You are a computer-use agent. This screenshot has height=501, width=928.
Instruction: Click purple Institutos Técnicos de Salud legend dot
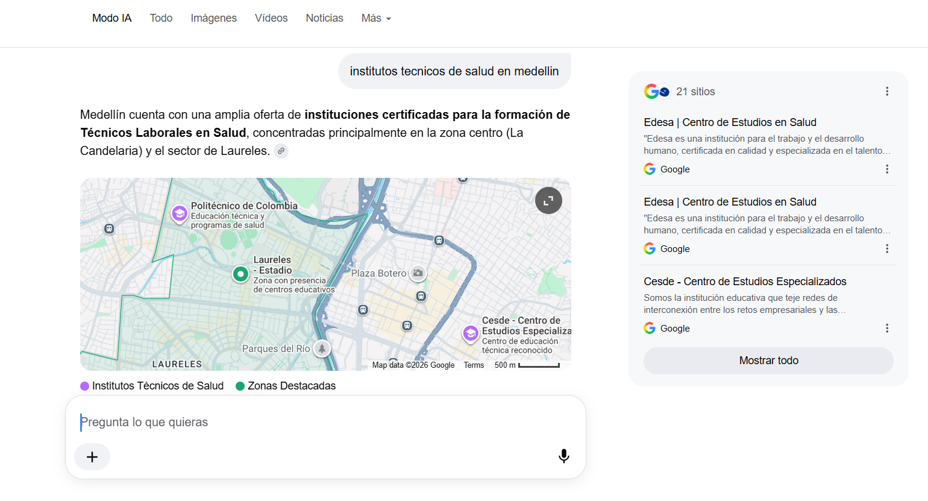pyautogui.click(x=85, y=386)
